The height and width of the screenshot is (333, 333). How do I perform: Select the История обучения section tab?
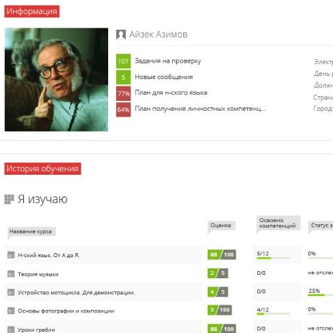click(43, 169)
